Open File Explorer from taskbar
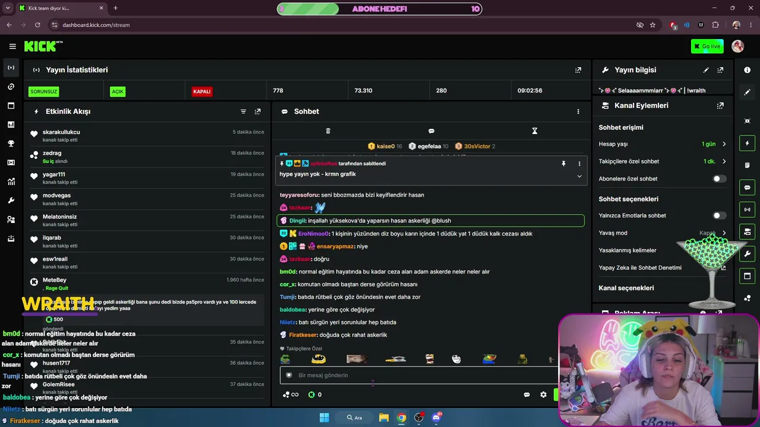 [384, 418]
